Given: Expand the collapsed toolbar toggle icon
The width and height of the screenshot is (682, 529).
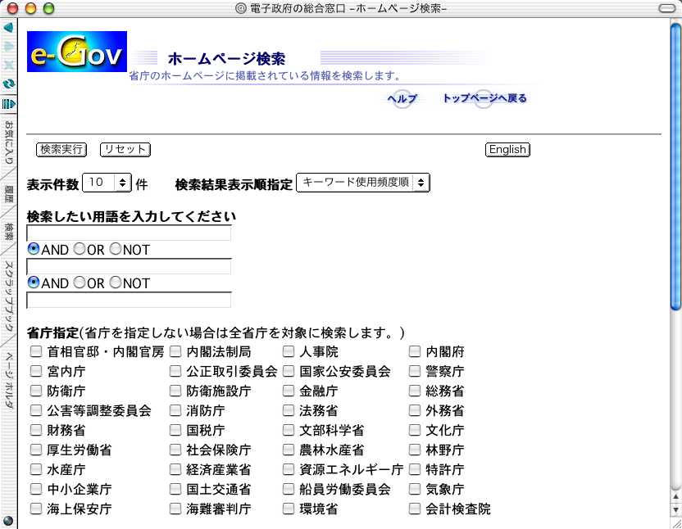Looking at the screenshot, I should 9,103.
